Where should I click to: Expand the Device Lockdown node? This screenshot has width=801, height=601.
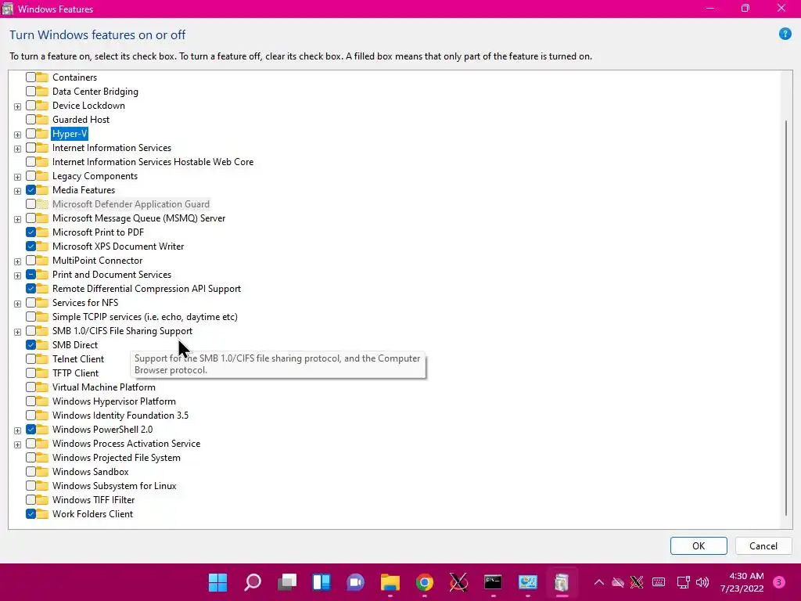[x=17, y=106]
